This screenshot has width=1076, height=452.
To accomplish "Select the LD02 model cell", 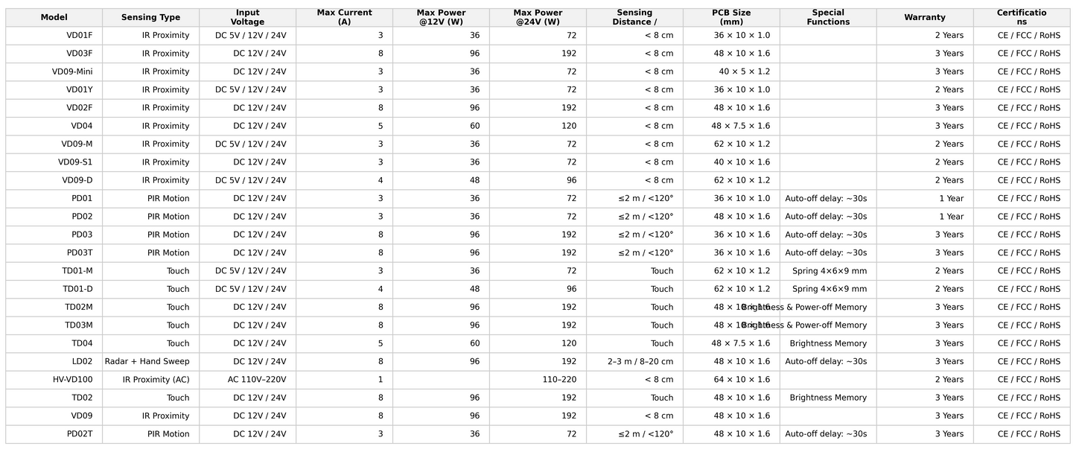I will click(82, 362).
